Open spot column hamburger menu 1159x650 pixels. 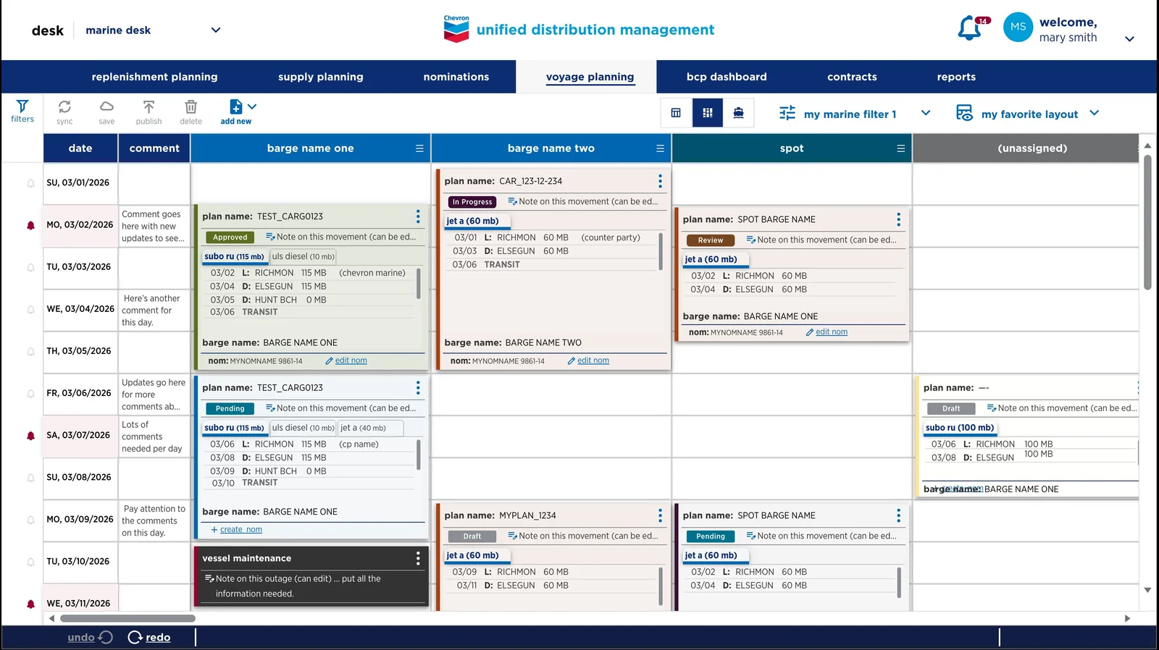(x=900, y=148)
